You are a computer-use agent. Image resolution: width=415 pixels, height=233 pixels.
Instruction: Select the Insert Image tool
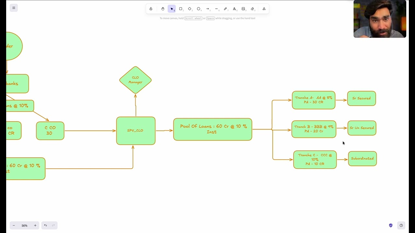coord(243,9)
